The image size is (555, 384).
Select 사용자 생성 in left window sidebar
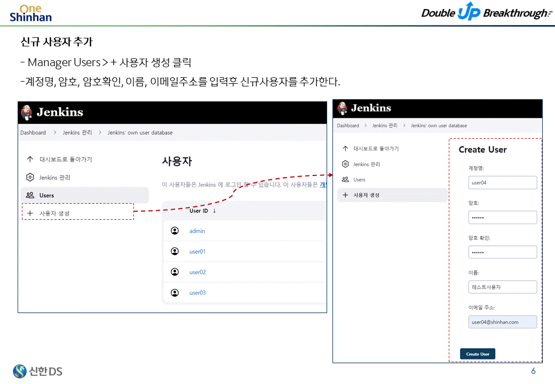[54, 213]
